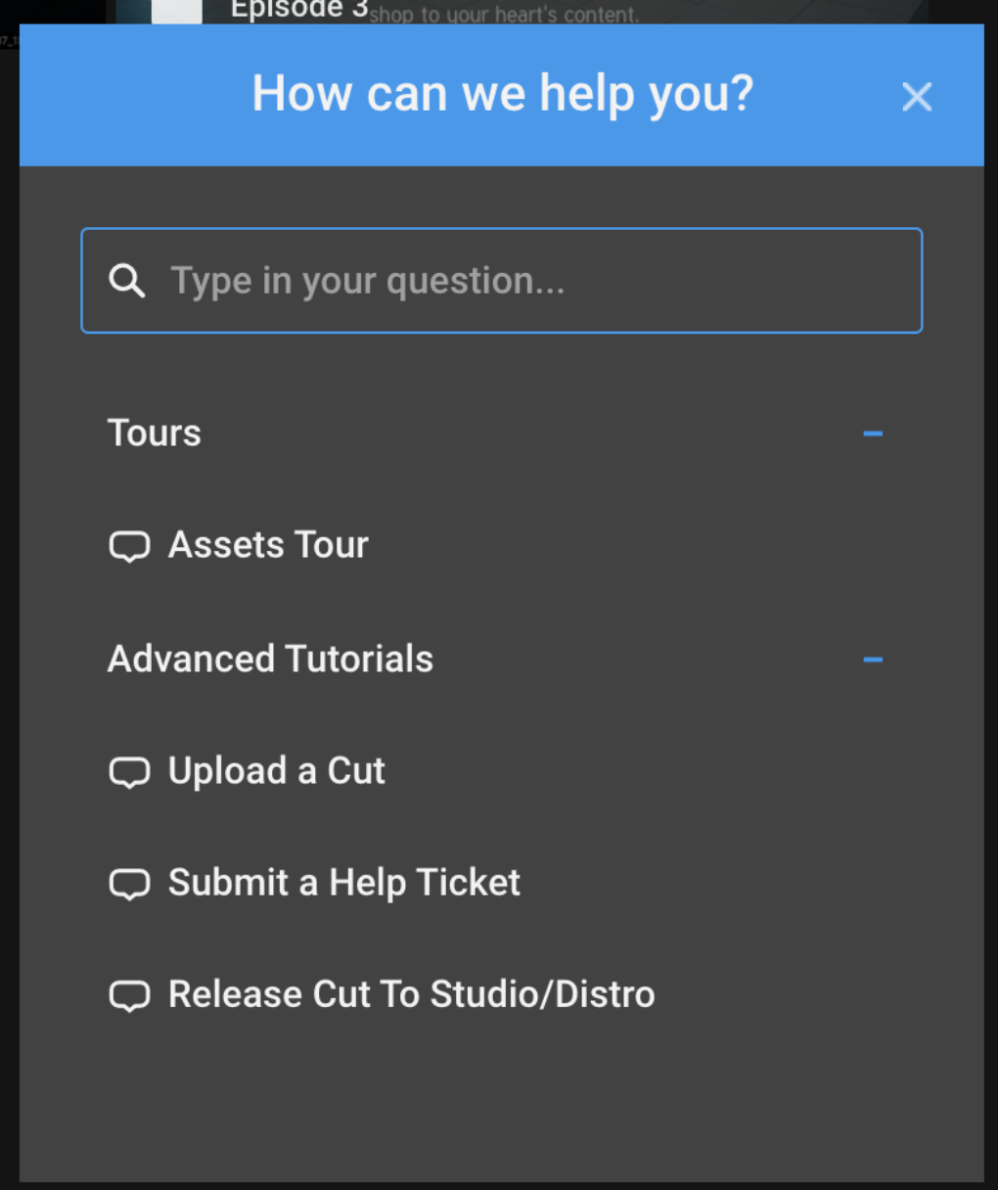998x1190 pixels.
Task: Select the Tours section heading
Action: click(155, 434)
